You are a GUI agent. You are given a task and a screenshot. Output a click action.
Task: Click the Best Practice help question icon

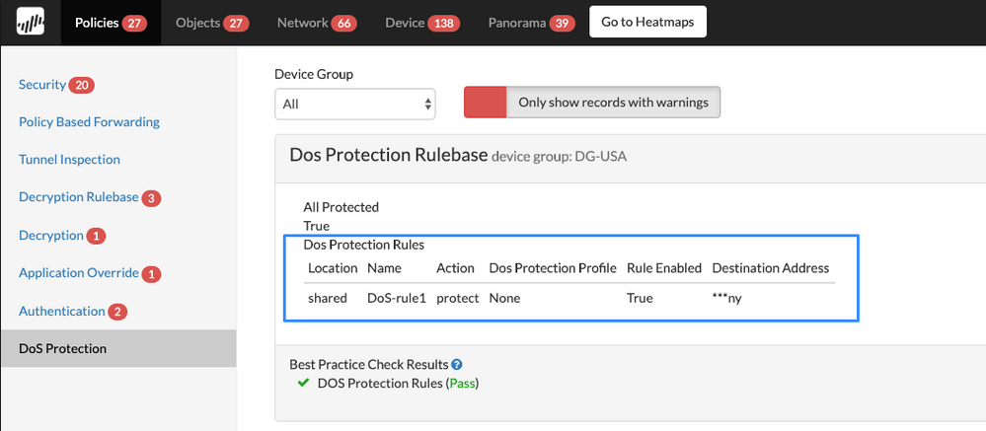[x=457, y=365]
